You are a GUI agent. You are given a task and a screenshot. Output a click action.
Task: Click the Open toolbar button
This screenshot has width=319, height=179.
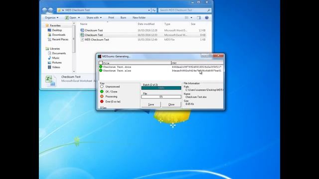coord(71,18)
